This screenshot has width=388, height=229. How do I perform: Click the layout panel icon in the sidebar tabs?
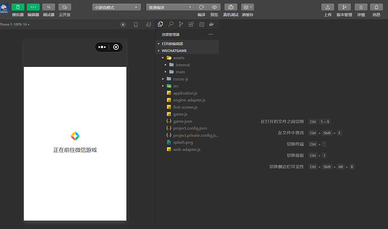pyautogui.click(x=202, y=24)
